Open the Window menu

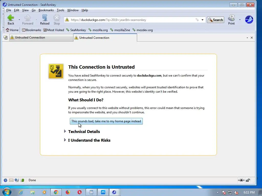tap(73, 10)
